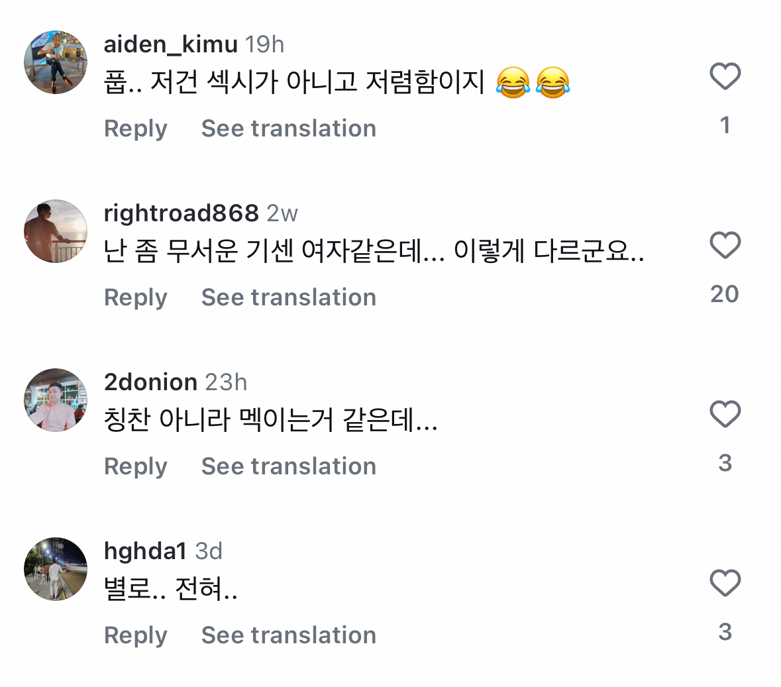Screen dimensions: 781x687
Task: Tap the heart on rightroad868's comment
Action: coord(725,245)
